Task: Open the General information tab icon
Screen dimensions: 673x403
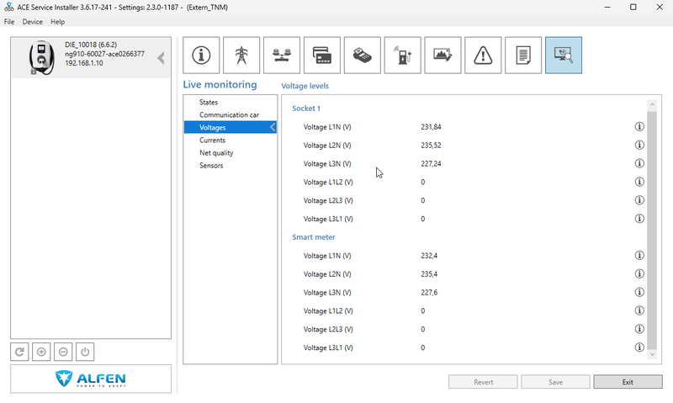Action: 201,56
